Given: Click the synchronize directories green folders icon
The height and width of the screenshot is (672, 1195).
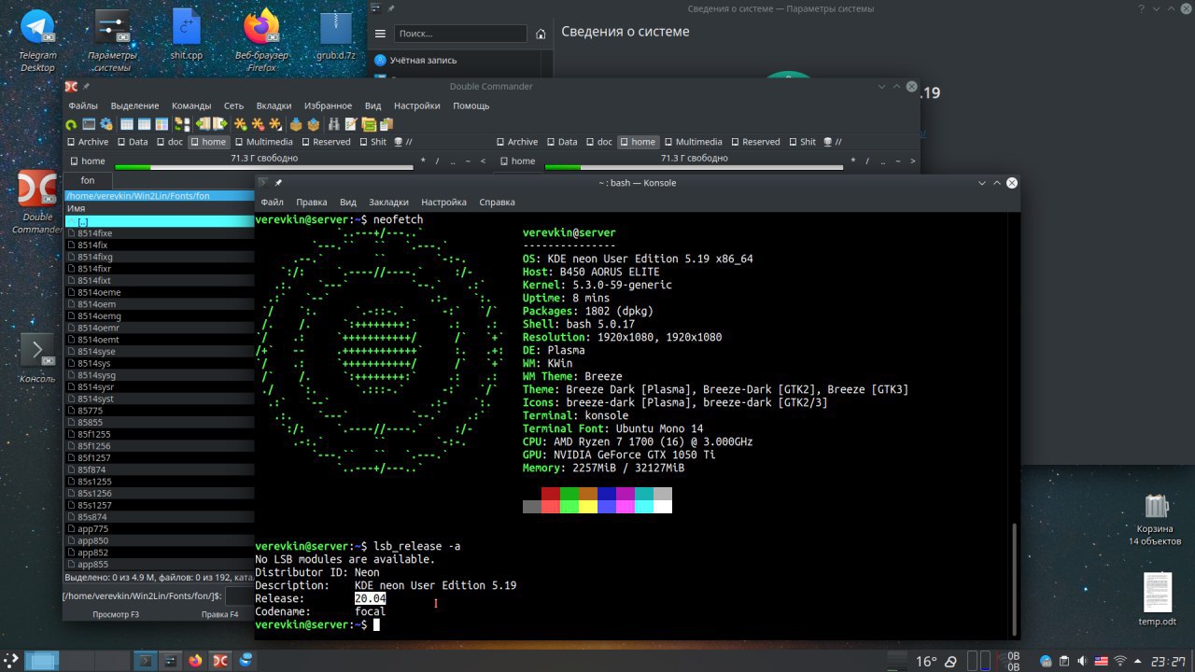Looking at the screenshot, I should (369, 124).
